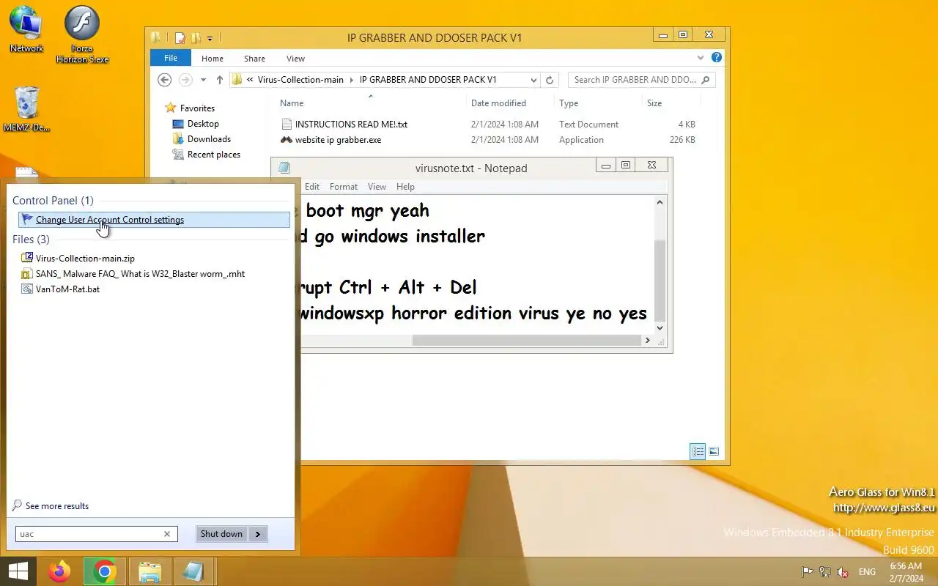Click Properties icon in quick access toolbar
Screen dimensions: 938x586
(x=180, y=37)
